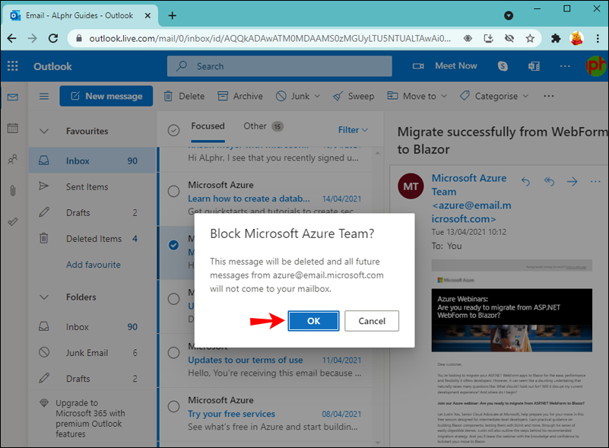Click the Archive toolbar button
This screenshot has height=448, width=609.
[240, 96]
